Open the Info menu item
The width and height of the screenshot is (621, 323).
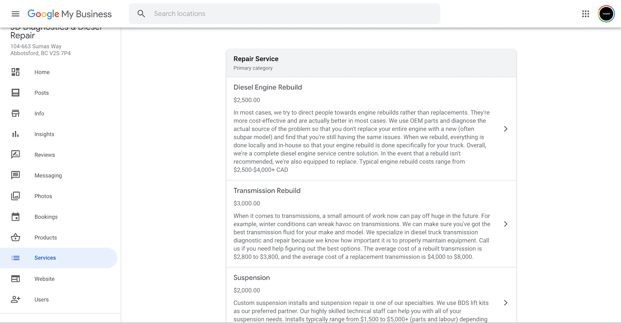(x=39, y=113)
